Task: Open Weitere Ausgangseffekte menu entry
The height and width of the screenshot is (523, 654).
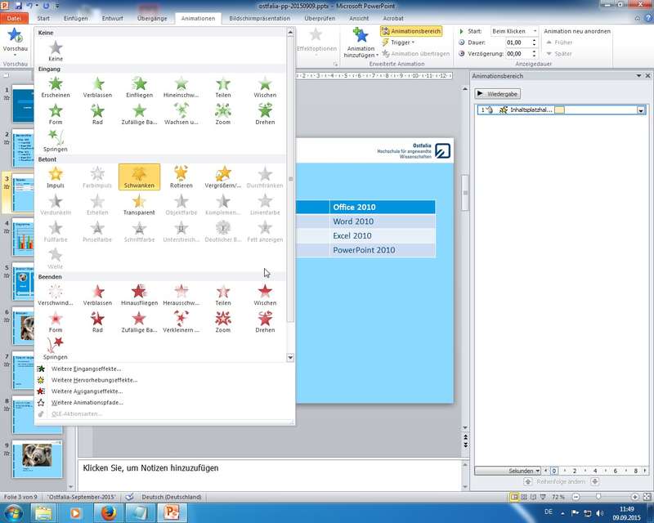Action: point(87,391)
